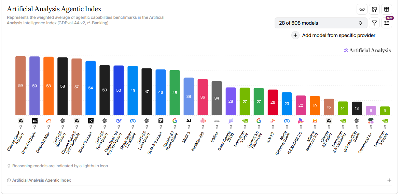This screenshot has width=402, height=196.
Task: Click the Google logo under Gemini 3.7 Flash
Action: click(175, 121)
